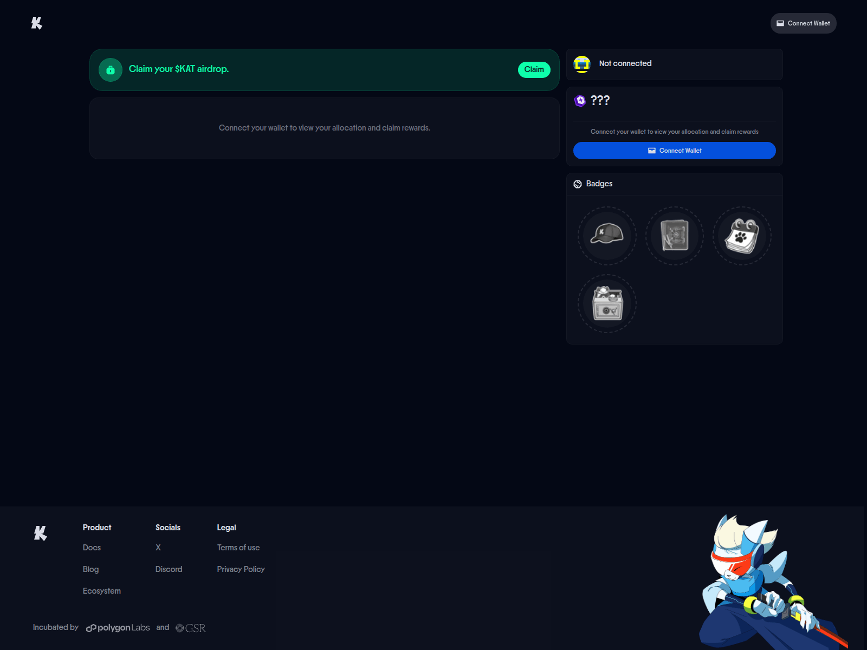
Task: Click the 'Incubated by' text
Action: (56, 627)
